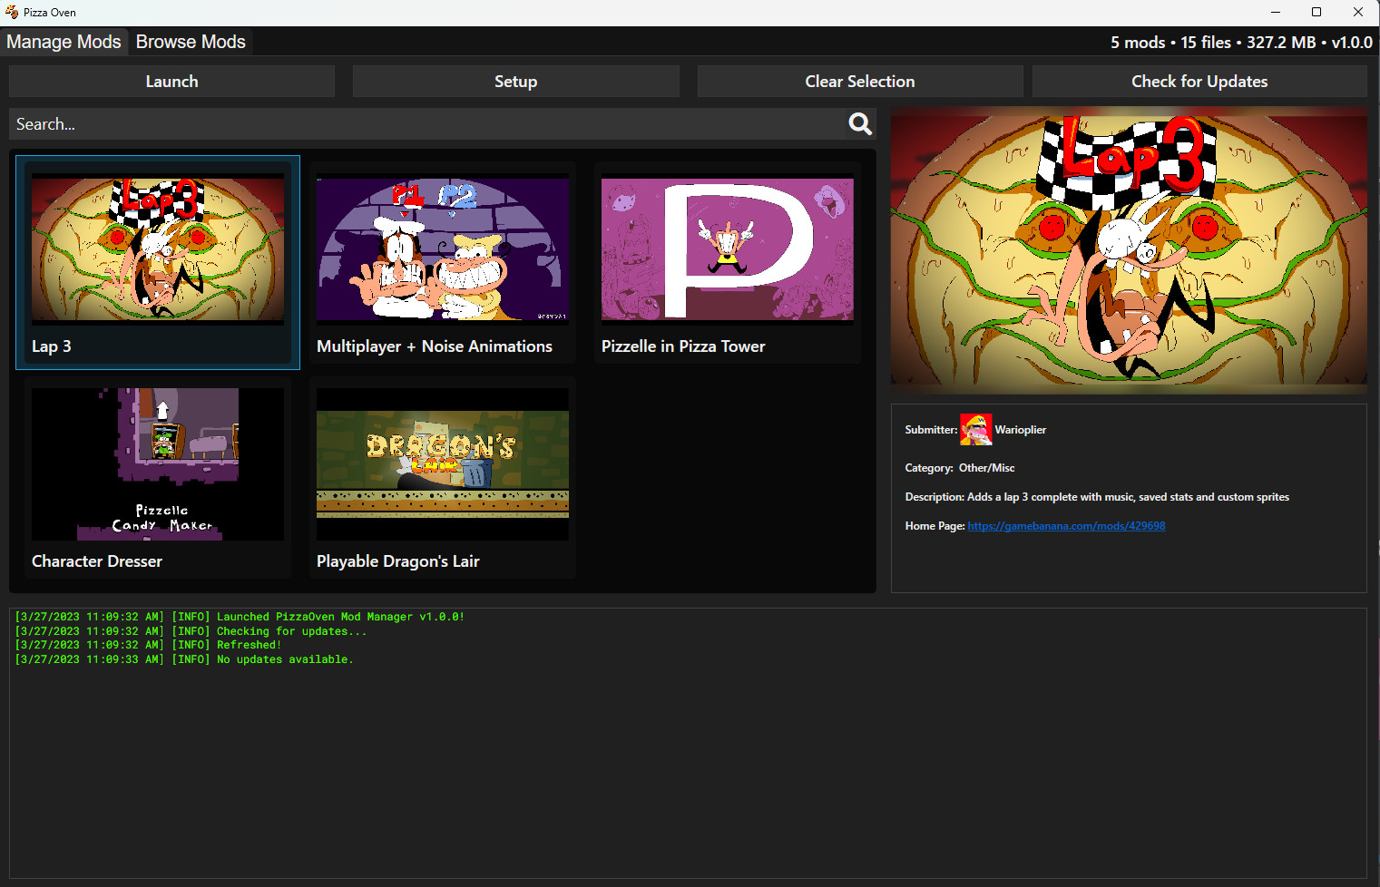Screen dimensions: 1380x887
Task: Switch to the Manage Mods tab
Action: pyautogui.click(x=64, y=42)
